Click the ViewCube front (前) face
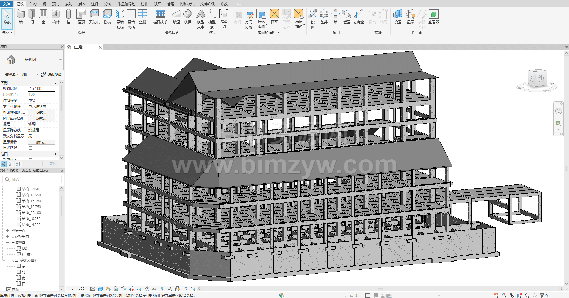 click(x=540, y=79)
